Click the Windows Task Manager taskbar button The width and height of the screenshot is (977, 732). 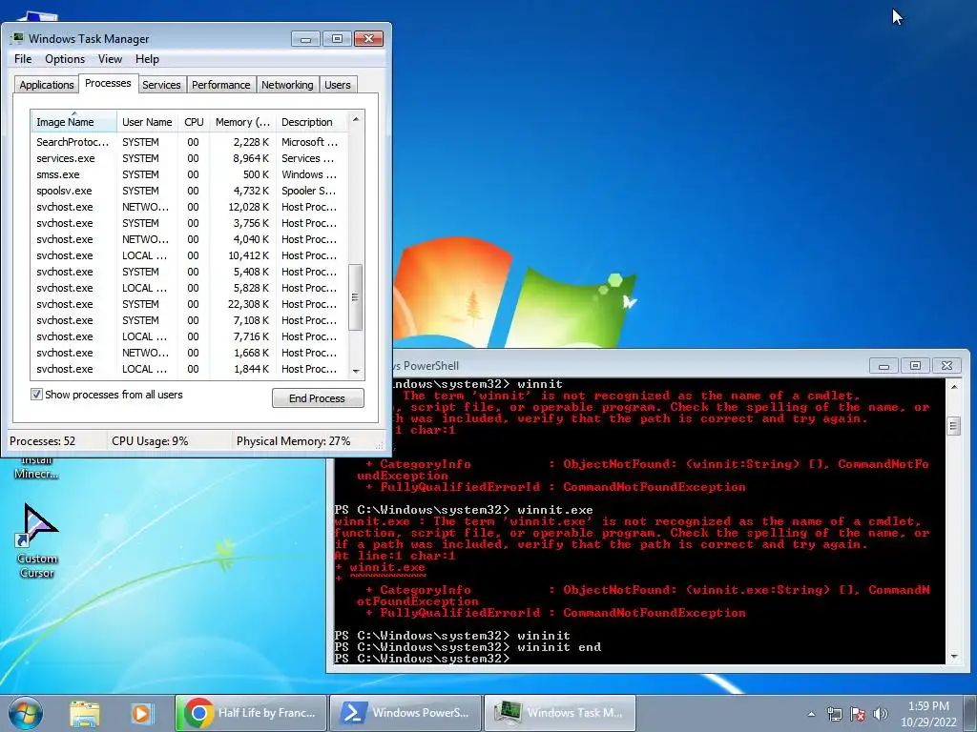coord(560,713)
